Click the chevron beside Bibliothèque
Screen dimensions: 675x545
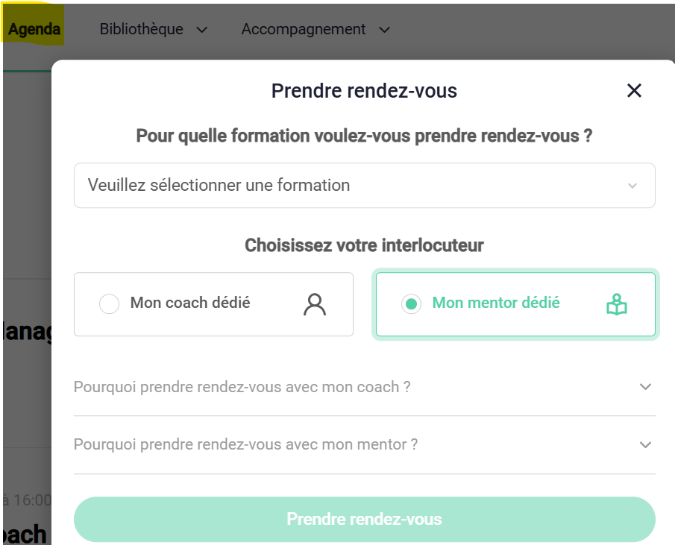pyautogui.click(x=201, y=30)
